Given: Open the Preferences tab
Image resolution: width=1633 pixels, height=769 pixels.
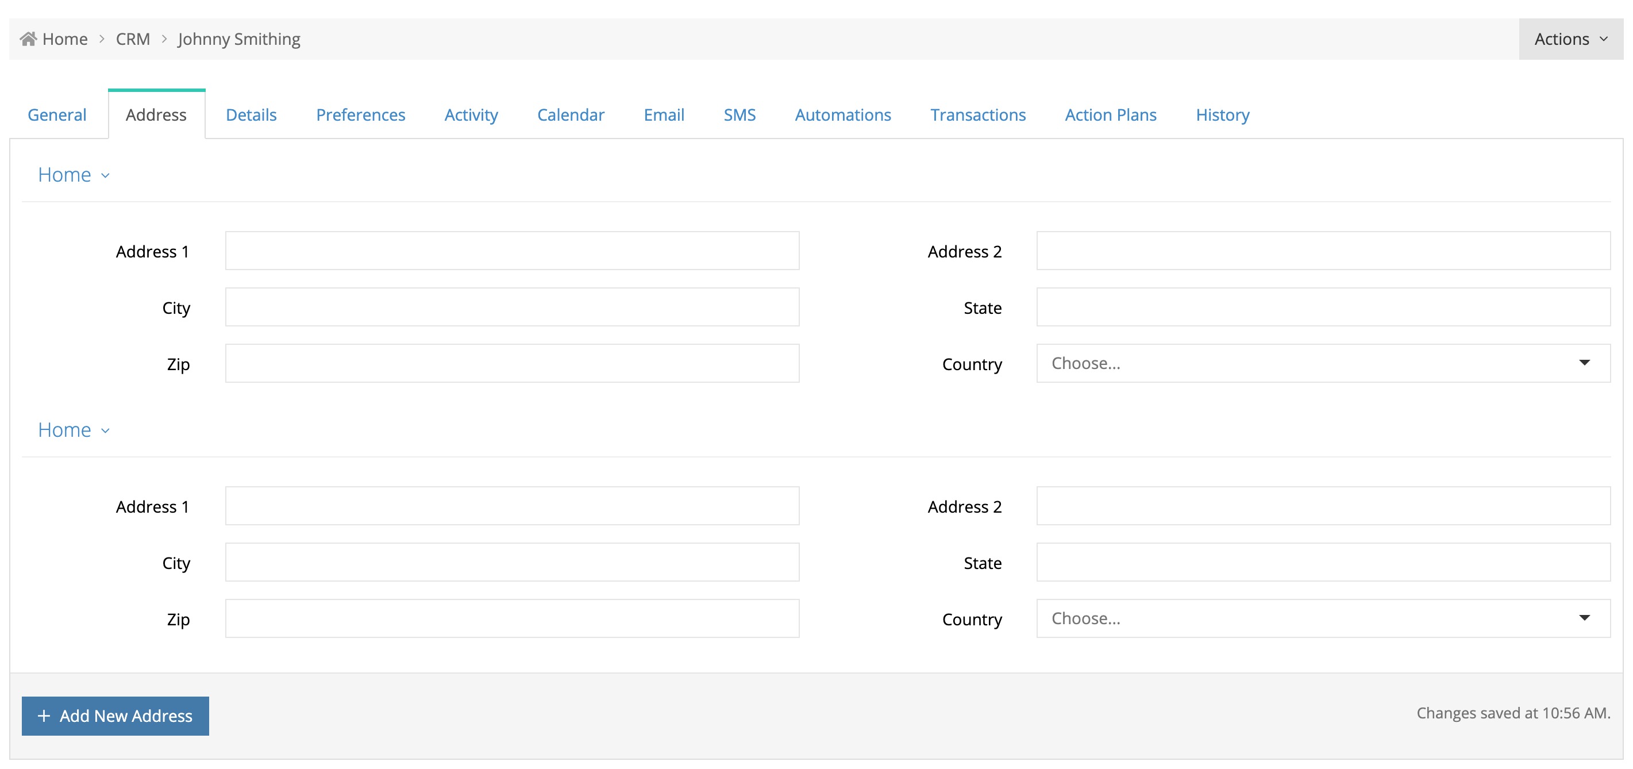Looking at the screenshot, I should (x=360, y=115).
